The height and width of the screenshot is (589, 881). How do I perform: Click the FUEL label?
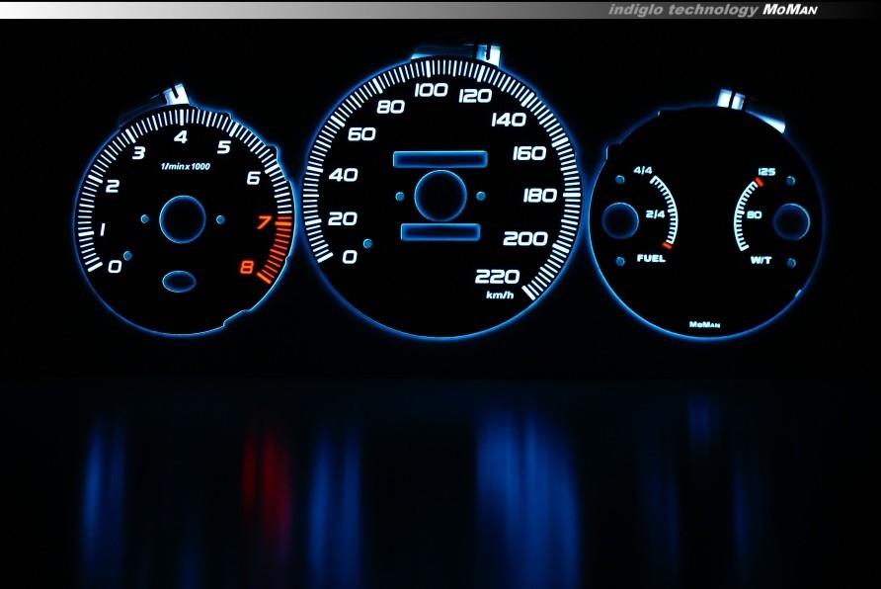tap(651, 260)
